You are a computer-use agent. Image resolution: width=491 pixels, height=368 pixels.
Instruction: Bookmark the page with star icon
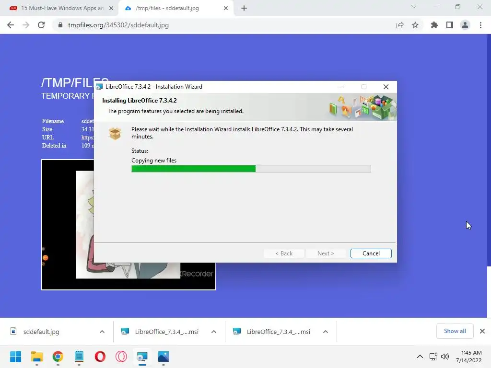(x=415, y=25)
